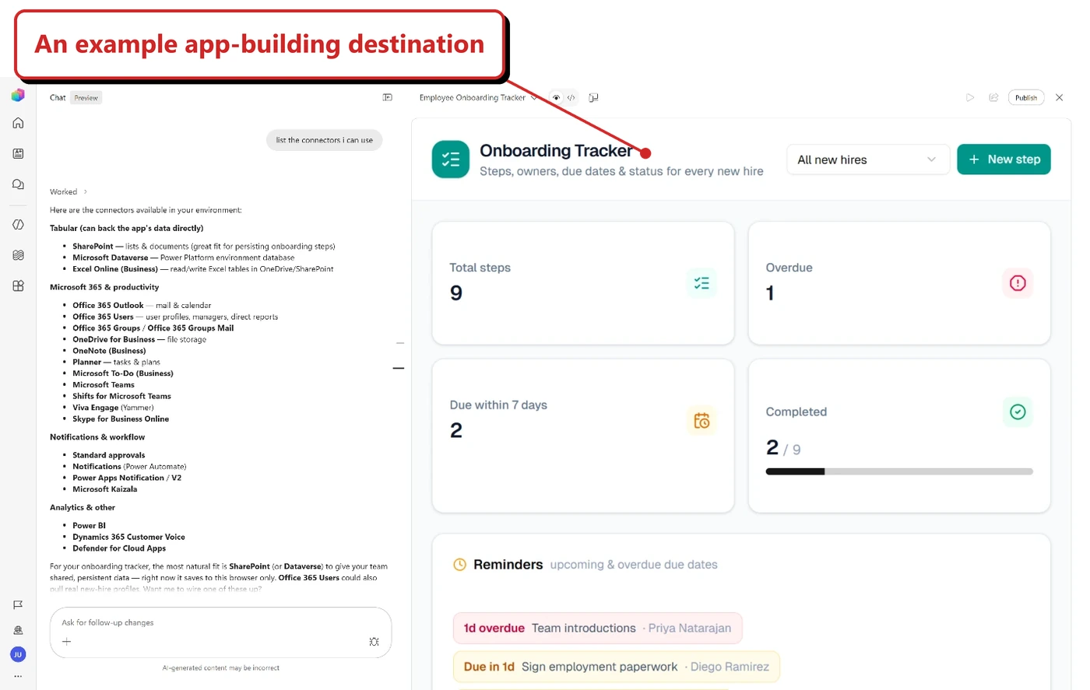Open the wavy layers icon in left sidebar
The image size is (1090, 690).
tap(18, 255)
